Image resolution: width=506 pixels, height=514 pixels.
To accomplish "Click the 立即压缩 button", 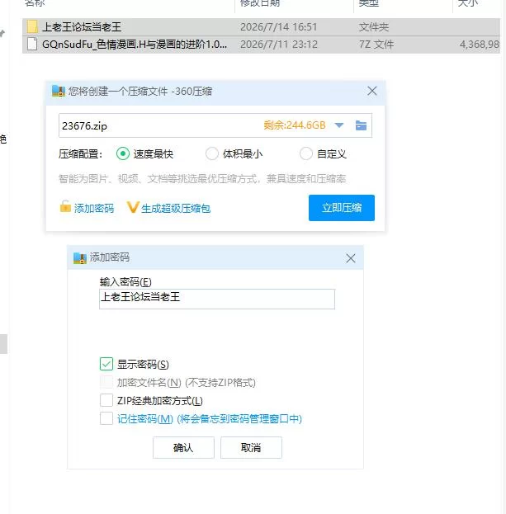I will point(342,208).
